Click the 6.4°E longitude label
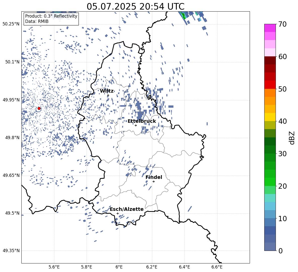 [184, 267]
